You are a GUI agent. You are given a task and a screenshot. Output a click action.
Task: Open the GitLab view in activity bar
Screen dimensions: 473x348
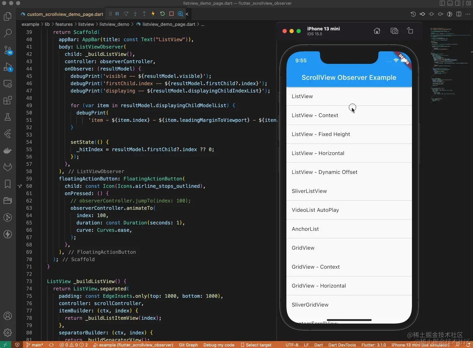(8, 167)
